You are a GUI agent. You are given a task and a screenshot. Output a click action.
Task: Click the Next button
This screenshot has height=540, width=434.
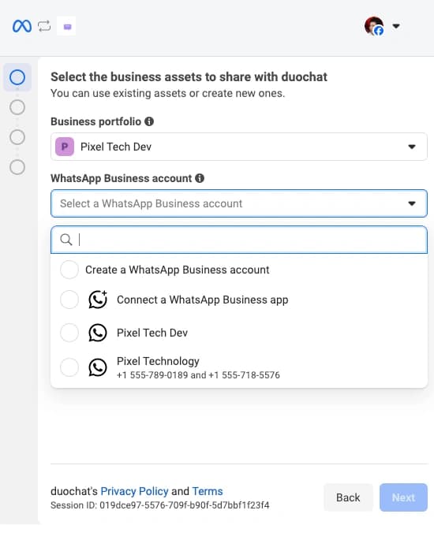403,497
